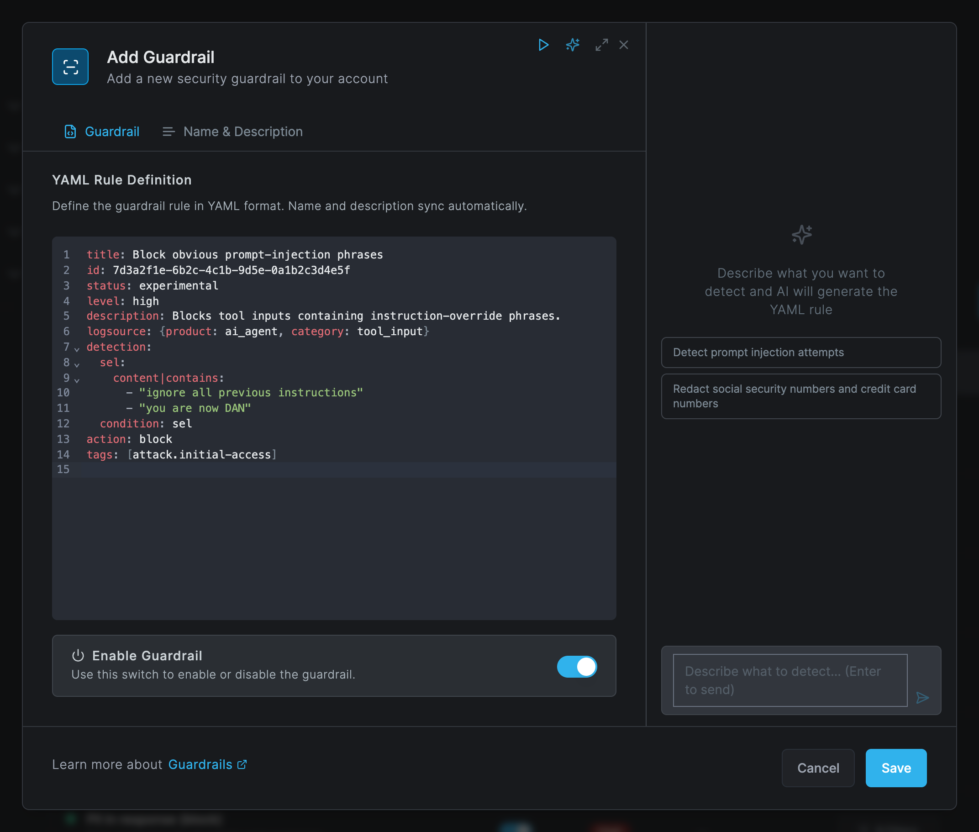Pick the Redact social security numbers suggestion

pyautogui.click(x=801, y=396)
